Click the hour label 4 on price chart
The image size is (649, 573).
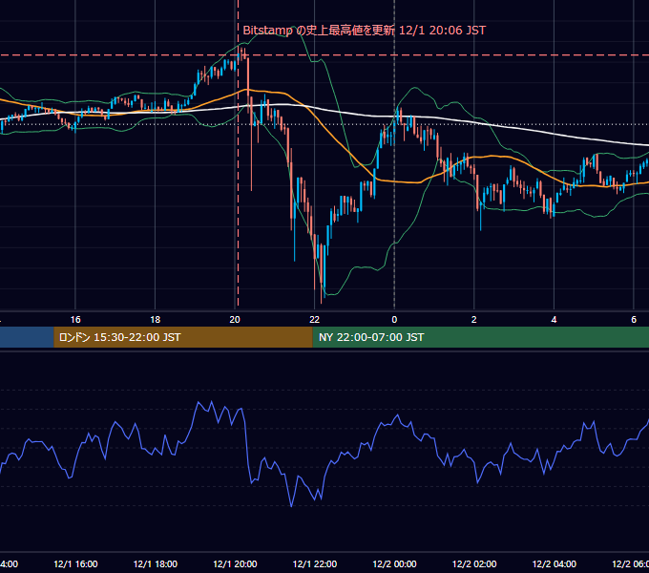tap(554, 320)
